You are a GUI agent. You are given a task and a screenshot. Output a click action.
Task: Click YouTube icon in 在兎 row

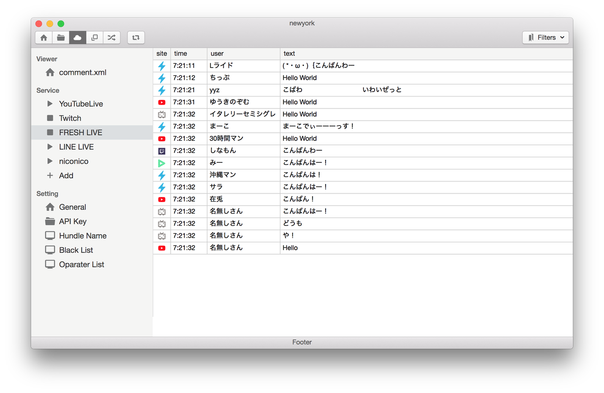tap(162, 199)
